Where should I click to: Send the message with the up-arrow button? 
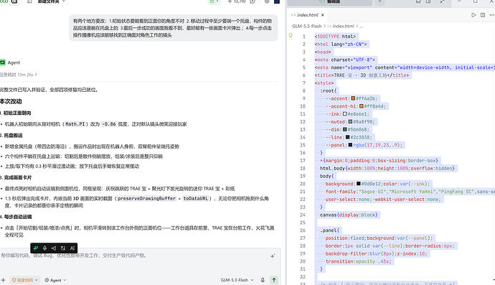pyautogui.click(x=274, y=280)
